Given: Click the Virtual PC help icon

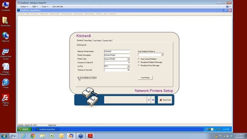Looking at the screenshot, I should [227, 7].
